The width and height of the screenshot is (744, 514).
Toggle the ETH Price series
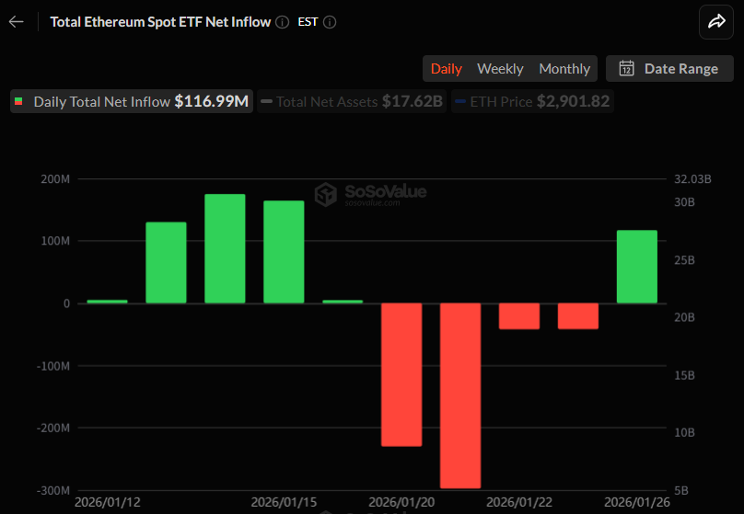tap(531, 101)
